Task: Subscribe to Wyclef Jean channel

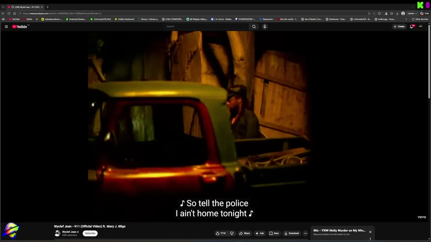Action: pyautogui.click(x=90, y=233)
